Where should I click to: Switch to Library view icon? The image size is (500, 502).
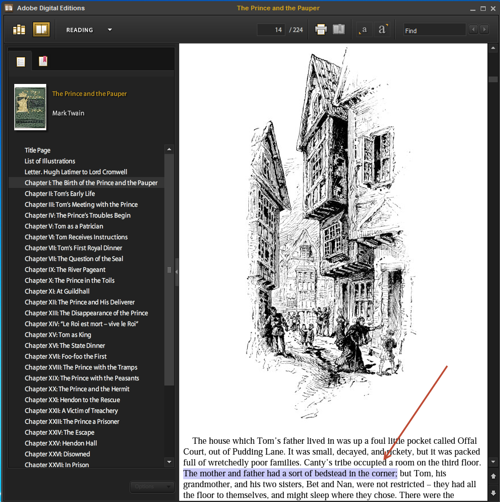coord(19,30)
